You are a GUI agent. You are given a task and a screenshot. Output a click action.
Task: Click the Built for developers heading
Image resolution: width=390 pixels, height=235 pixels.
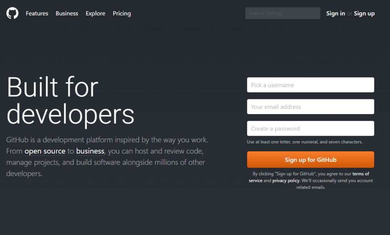(70, 101)
